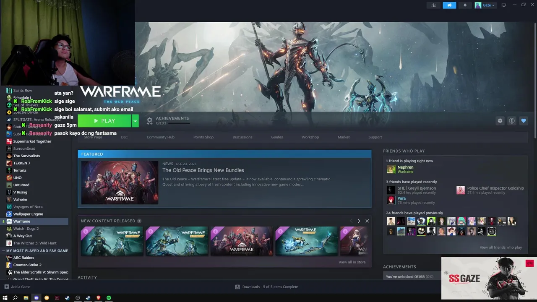Image resolution: width=537 pixels, height=302 pixels.
Task: Select Wallpaper Engine in the library list
Action: pyautogui.click(x=28, y=214)
